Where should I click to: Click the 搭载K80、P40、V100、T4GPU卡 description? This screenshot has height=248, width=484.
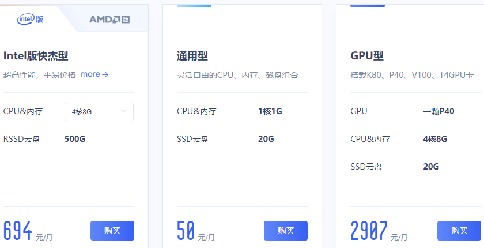point(412,75)
